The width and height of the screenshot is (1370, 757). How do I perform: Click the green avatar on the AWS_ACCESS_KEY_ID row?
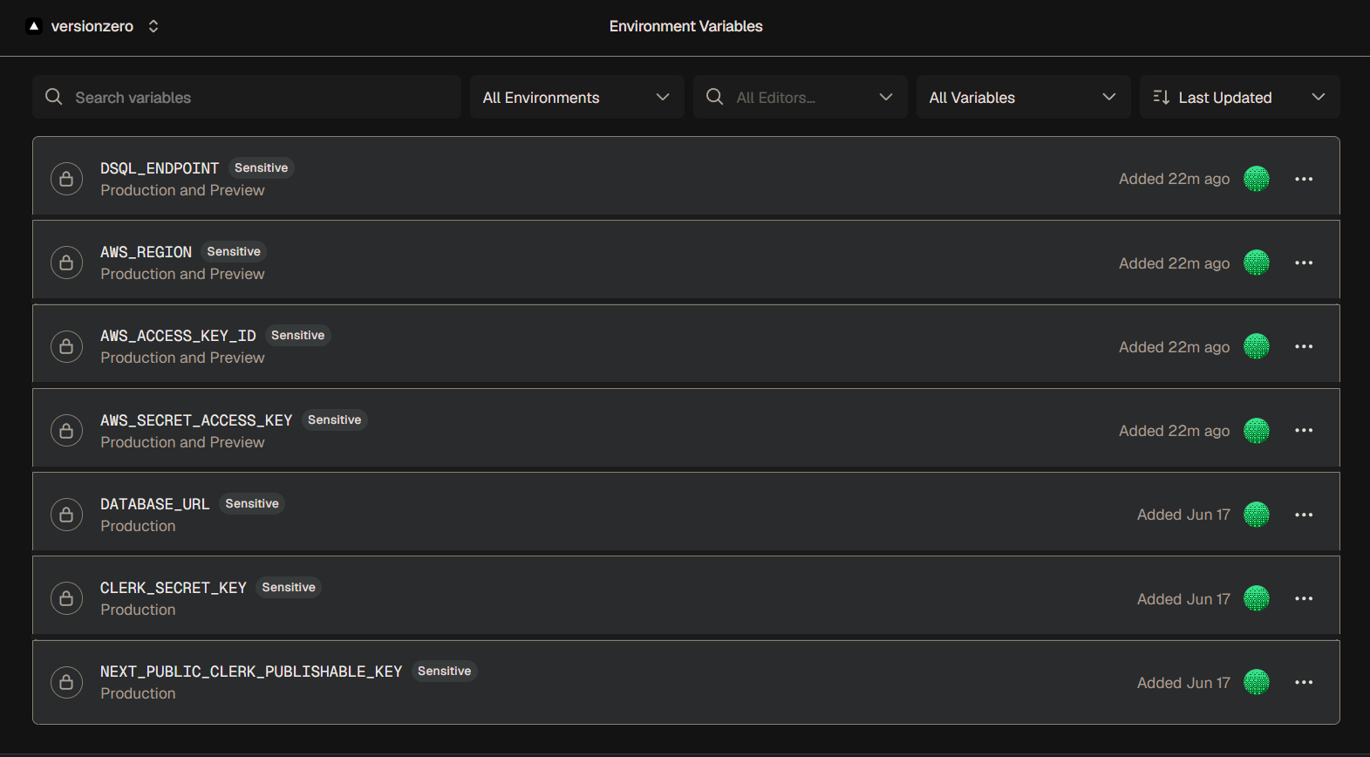tap(1257, 346)
